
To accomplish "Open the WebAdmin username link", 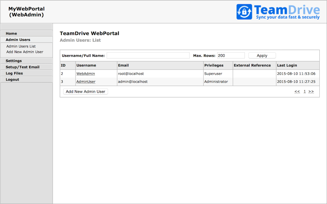I will [x=86, y=74].
